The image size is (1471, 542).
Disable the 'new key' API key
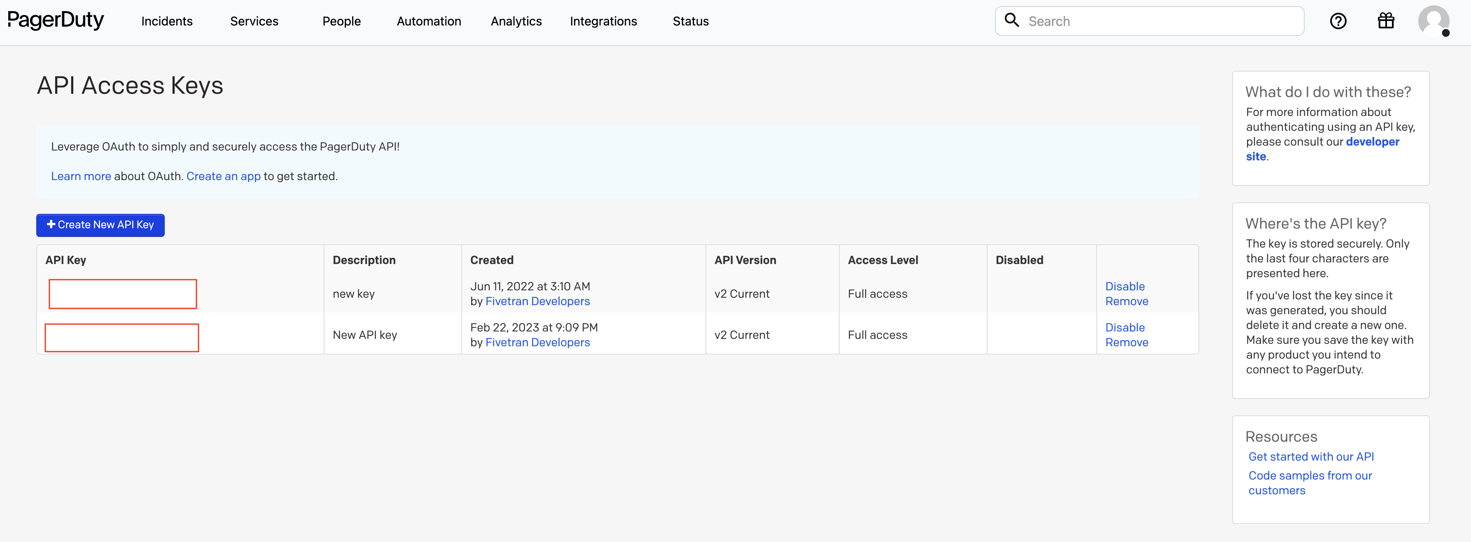pyautogui.click(x=1125, y=286)
